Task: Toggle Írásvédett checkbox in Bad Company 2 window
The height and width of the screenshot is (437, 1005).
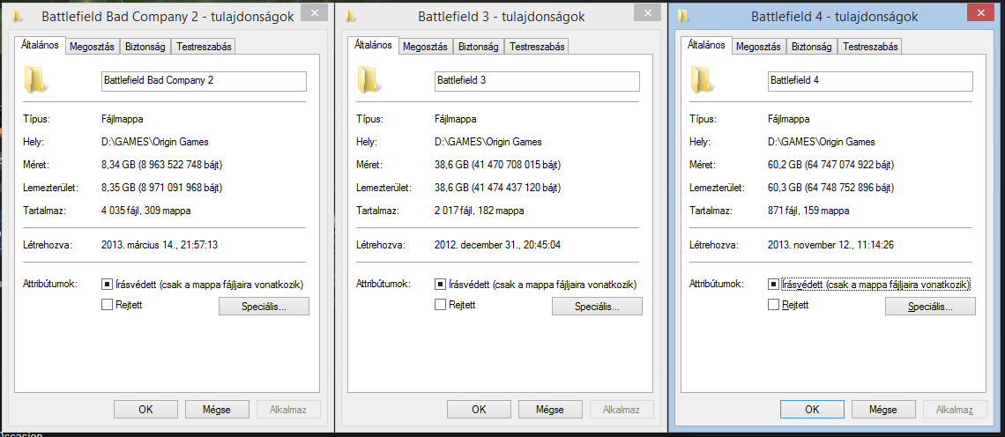Action: point(107,284)
